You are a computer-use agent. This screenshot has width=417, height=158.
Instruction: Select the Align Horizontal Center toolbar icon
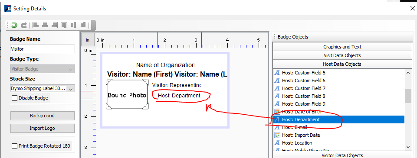pos(45,25)
